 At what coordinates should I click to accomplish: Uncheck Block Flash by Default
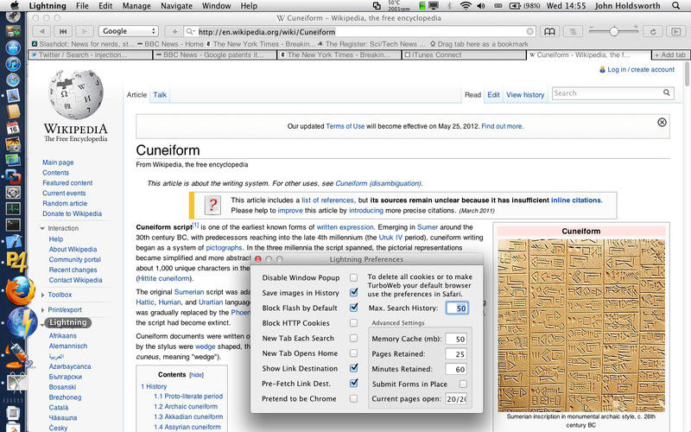coord(353,308)
